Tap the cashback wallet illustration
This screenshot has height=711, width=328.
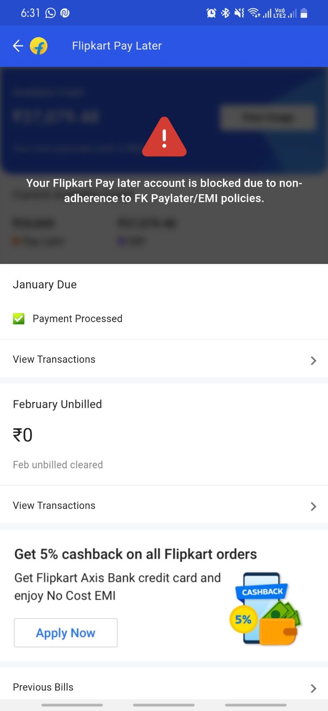pyautogui.click(x=266, y=608)
